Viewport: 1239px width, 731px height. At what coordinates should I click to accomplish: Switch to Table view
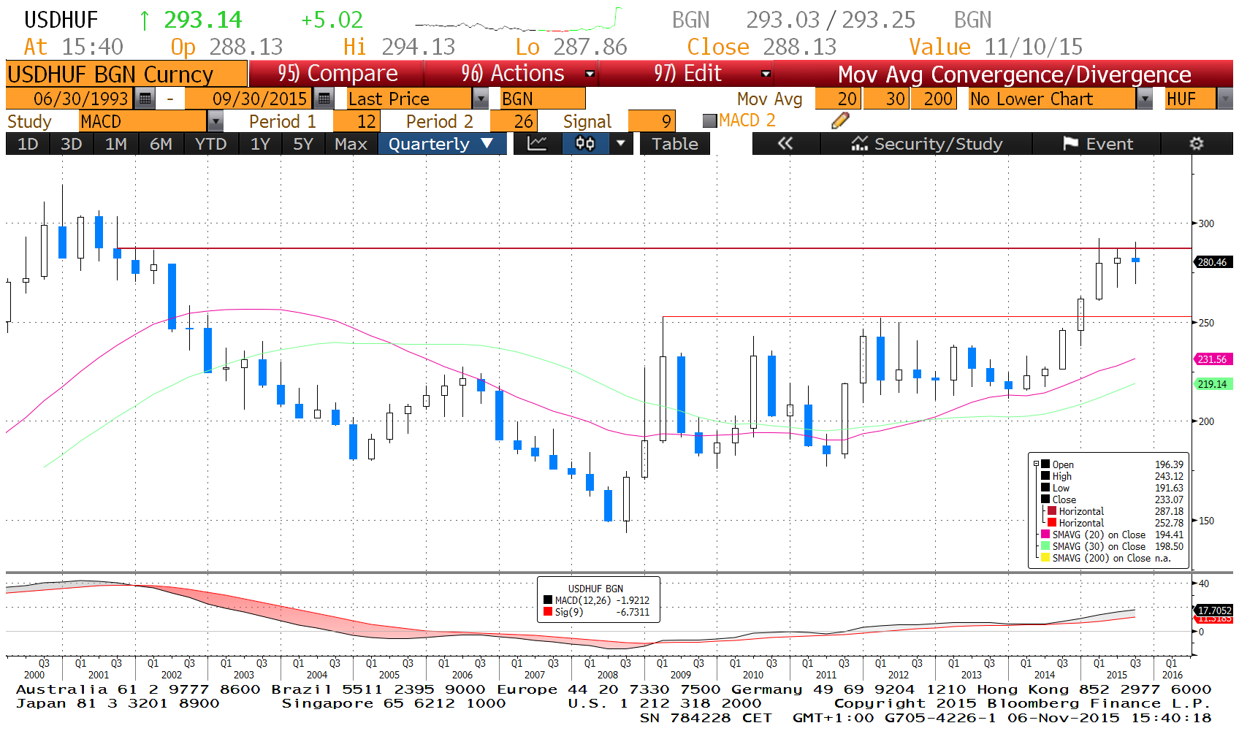675,144
